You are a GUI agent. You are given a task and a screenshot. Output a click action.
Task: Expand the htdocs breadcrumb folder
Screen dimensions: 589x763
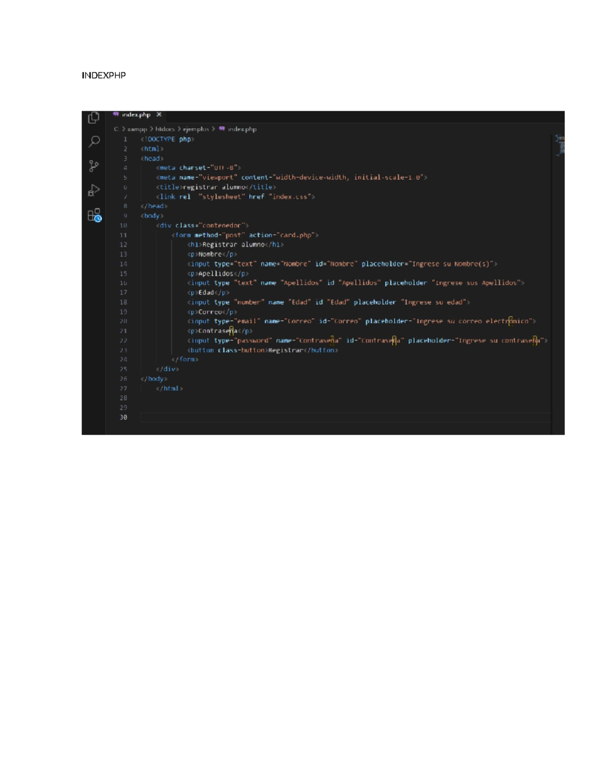[x=165, y=129]
